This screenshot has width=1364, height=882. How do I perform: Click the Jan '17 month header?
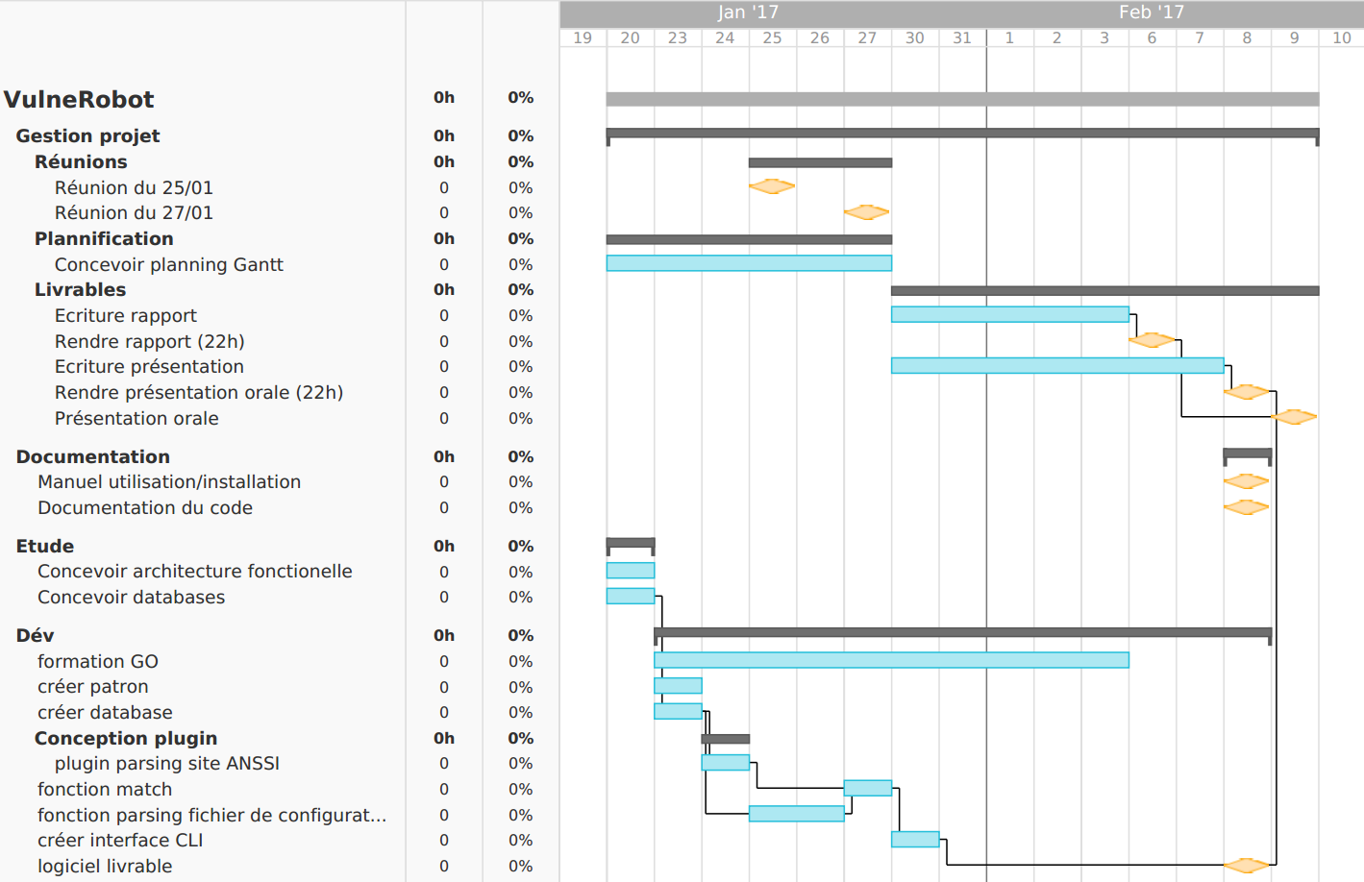pyautogui.click(x=748, y=12)
